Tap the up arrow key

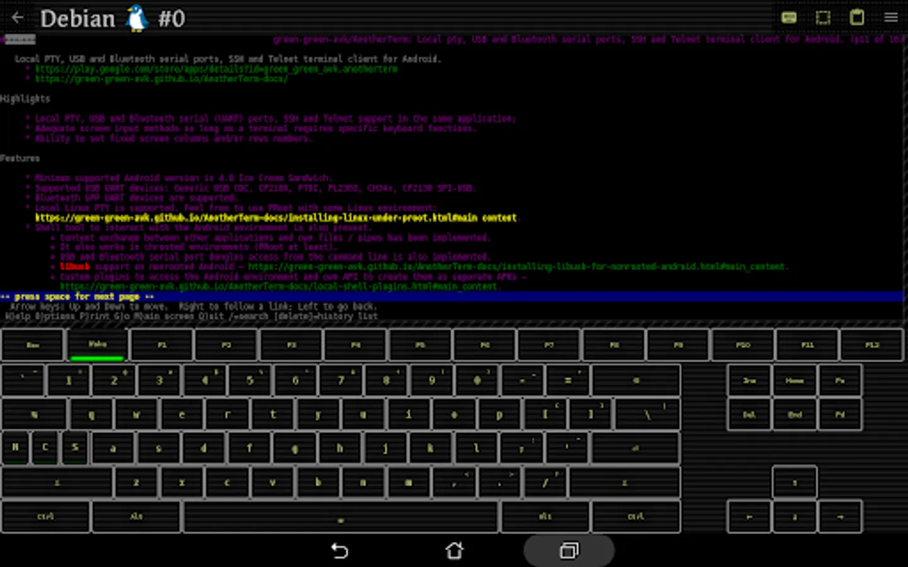[x=794, y=483]
